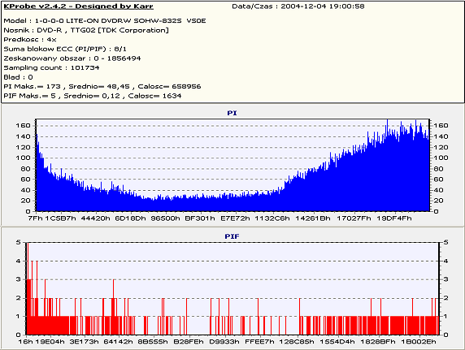
Task: Click the 19DF4Fh label on PI axis
Action: click(394, 218)
